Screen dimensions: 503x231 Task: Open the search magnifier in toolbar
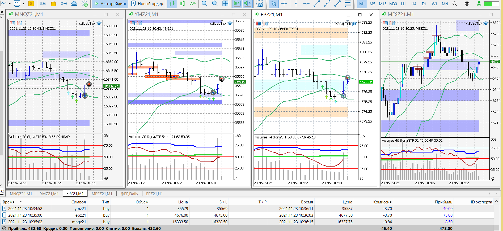[455, 4]
